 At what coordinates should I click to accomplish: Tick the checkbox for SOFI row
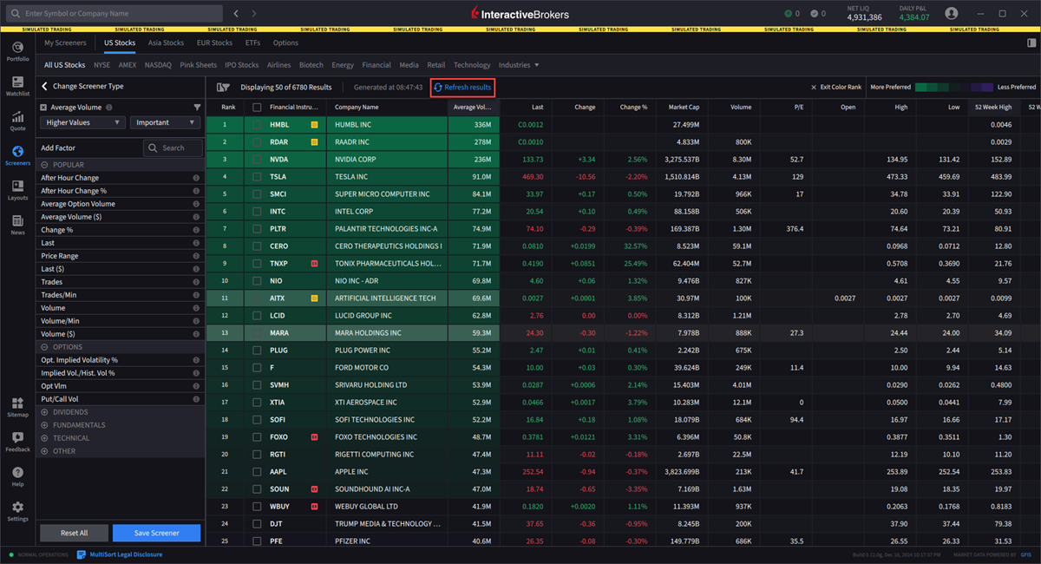(257, 420)
